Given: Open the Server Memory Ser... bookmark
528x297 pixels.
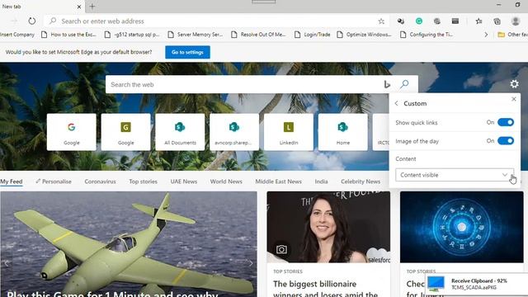Looking at the screenshot, I should (x=196, y=35).
